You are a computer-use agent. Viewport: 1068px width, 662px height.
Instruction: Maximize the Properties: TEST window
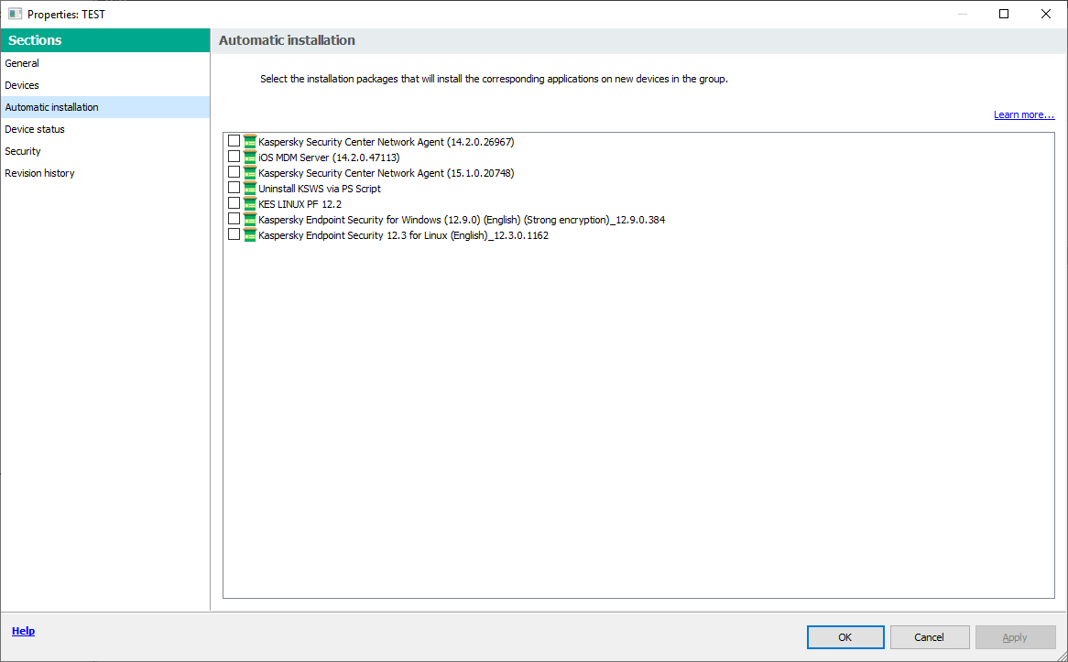(1003, 14)
